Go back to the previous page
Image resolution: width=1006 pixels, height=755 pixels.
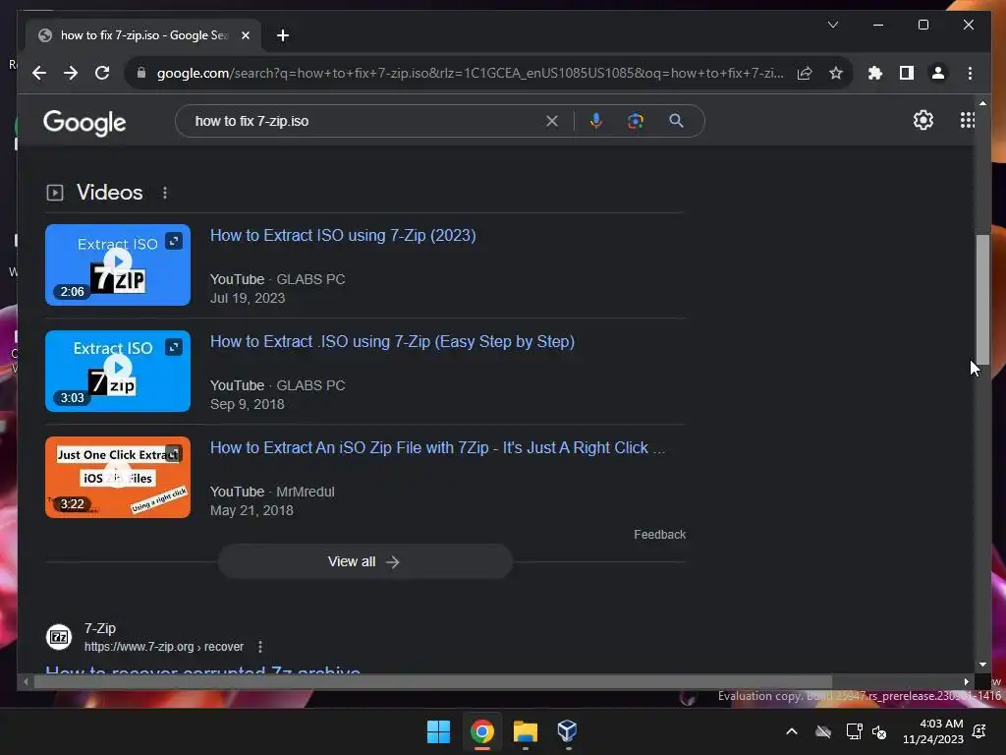(39, 73)
